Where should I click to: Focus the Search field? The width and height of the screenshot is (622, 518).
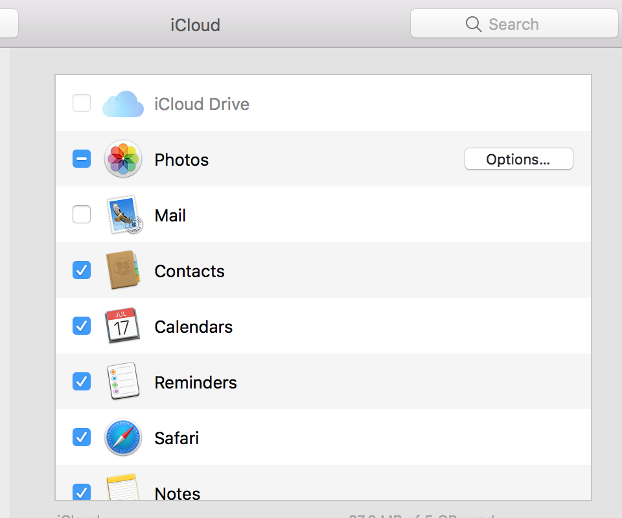[514, 24]
